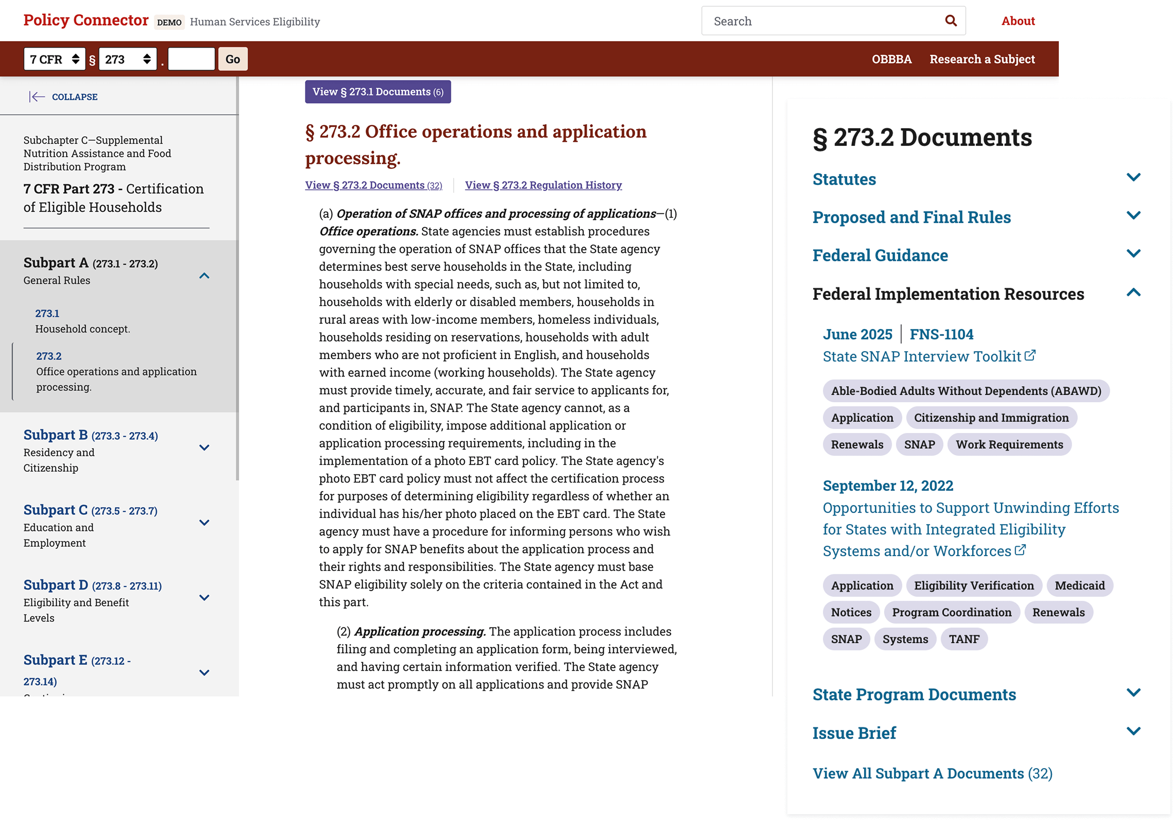Open View § 273.2 Documents (32) link
Viewport: 1175px width, 821px height.
pos(374,185)
